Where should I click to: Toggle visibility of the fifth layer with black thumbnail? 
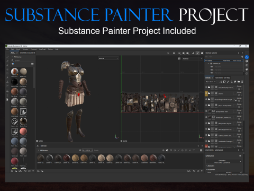click(x=206, y=111)
